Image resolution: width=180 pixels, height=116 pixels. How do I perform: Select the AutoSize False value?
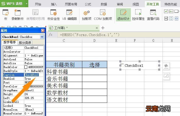[34, 63]
